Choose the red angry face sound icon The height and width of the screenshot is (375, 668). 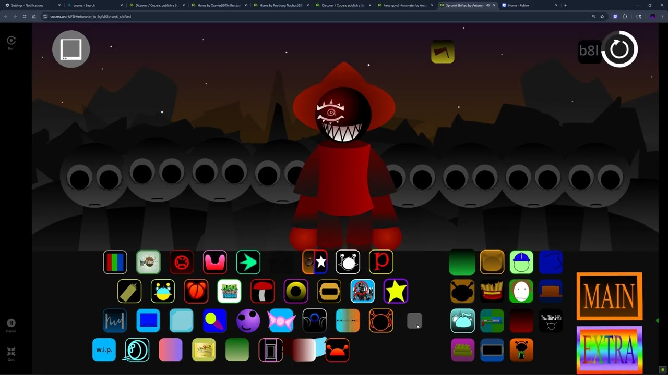coord(182,262)
